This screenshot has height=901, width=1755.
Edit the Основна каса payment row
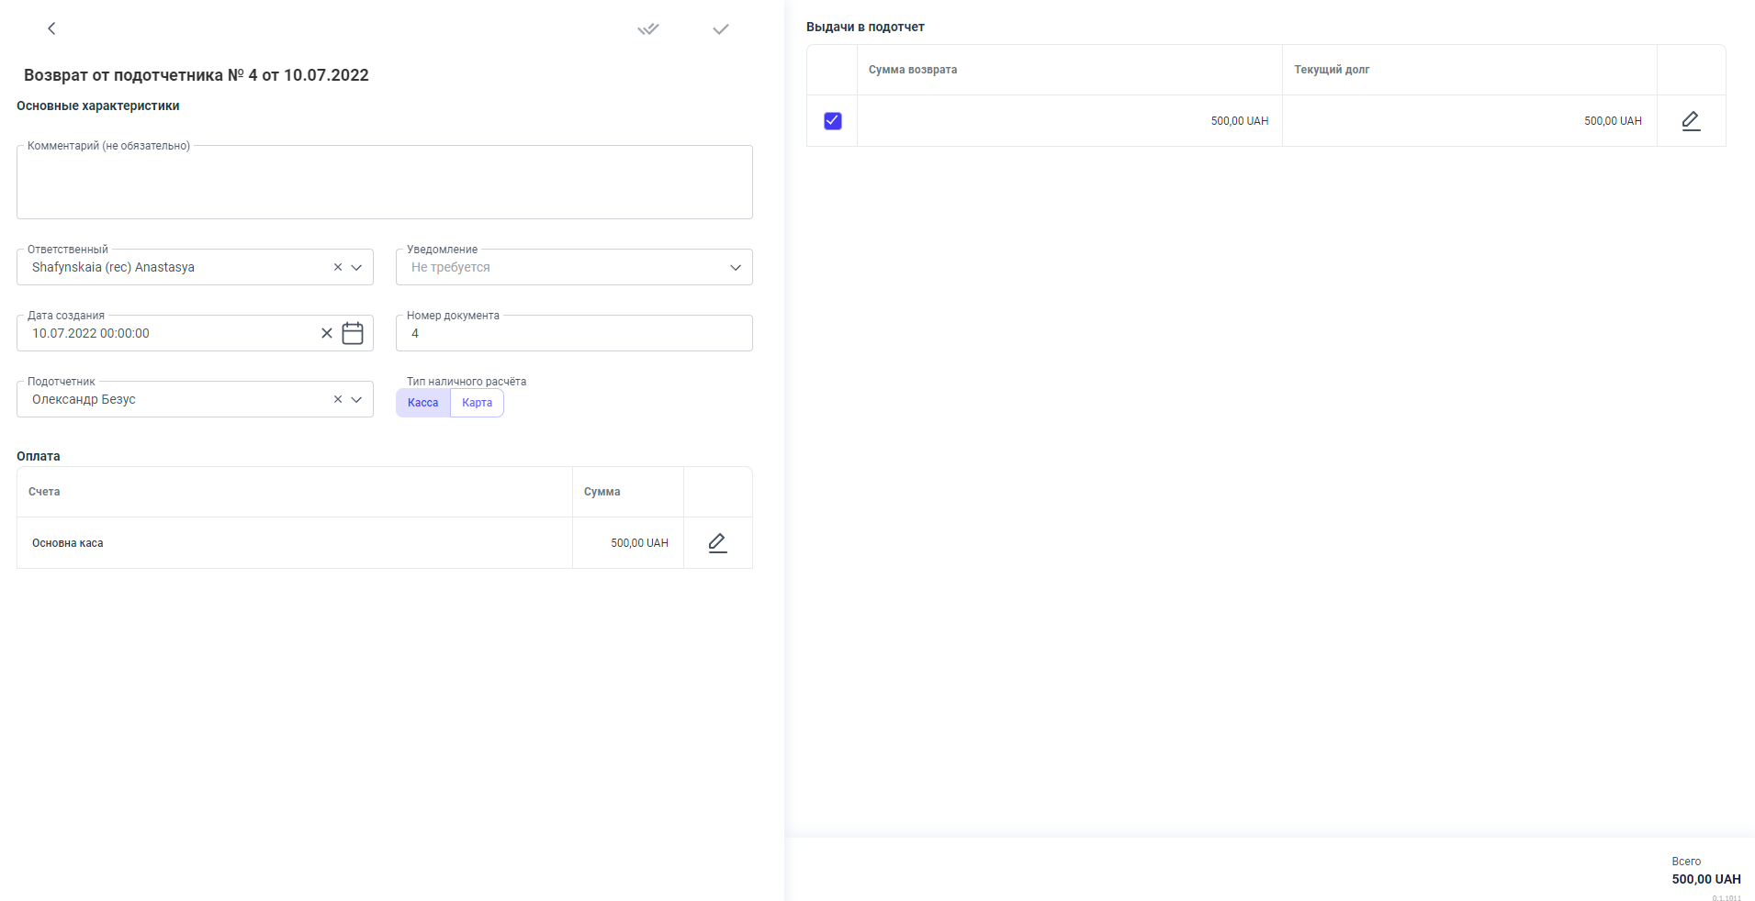(x=717, y=543)
